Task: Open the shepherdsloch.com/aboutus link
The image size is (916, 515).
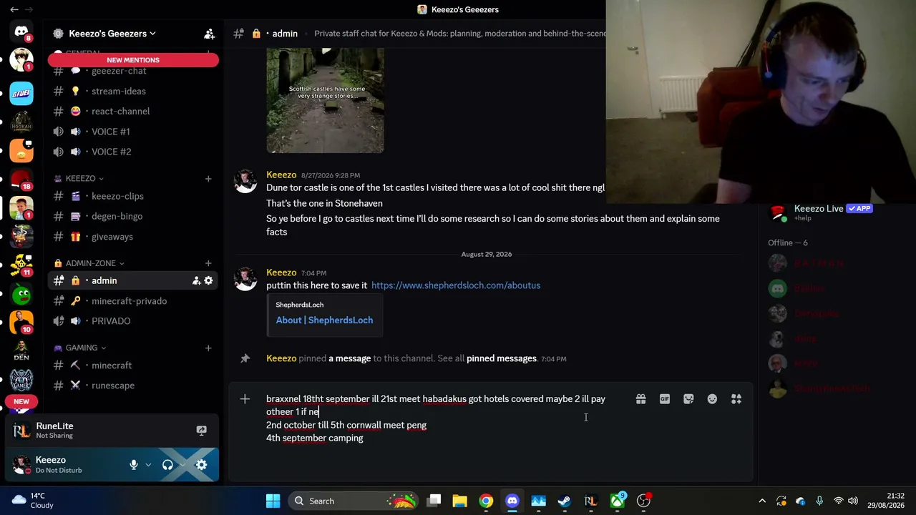Action: [456, 285]
